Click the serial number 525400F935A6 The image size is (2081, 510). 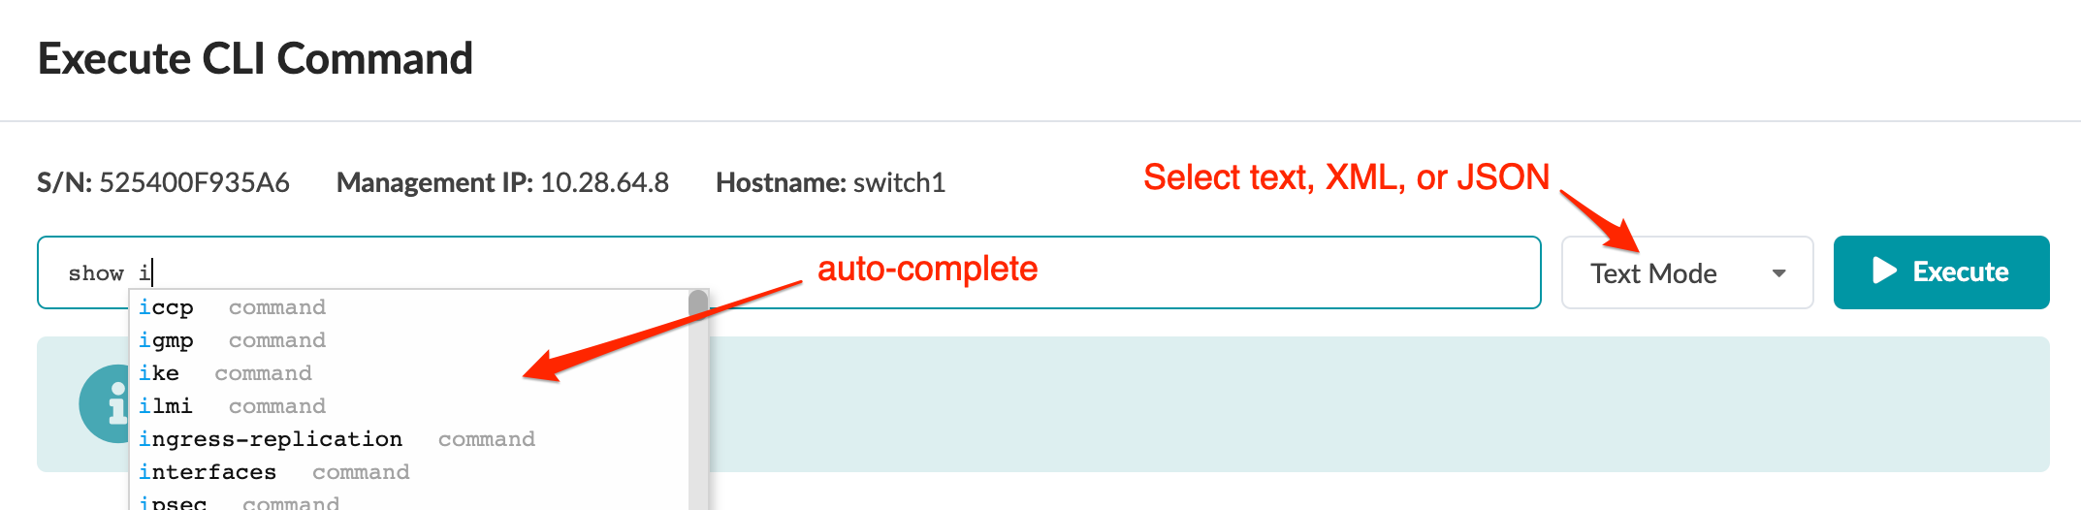194,182
